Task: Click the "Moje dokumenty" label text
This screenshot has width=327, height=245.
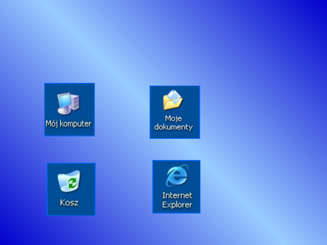Action: (x=173, y=123)
